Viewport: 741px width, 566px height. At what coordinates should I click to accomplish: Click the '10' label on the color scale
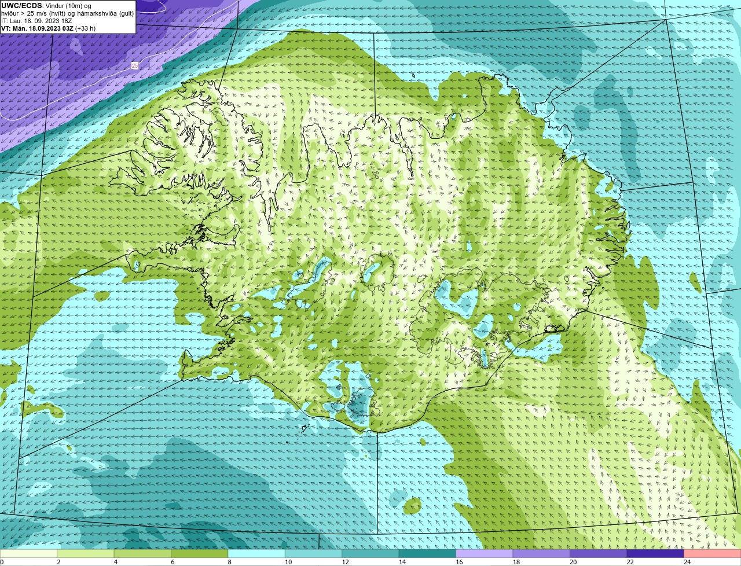288,562
